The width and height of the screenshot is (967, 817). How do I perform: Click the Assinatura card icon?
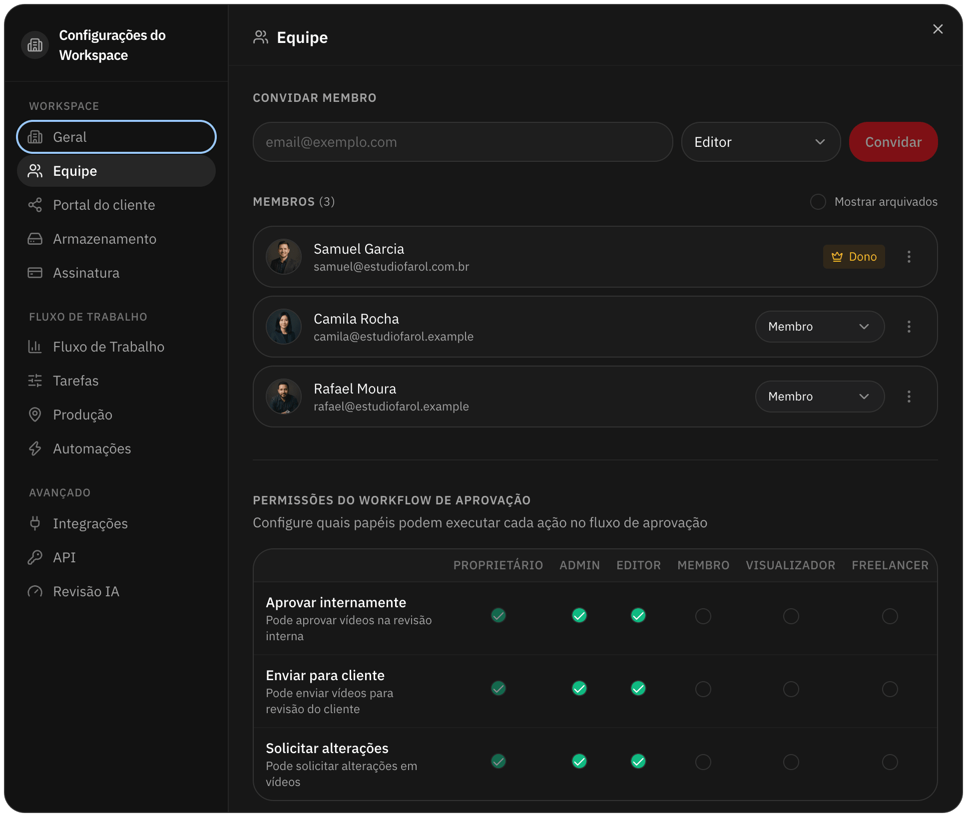pos(35,273)
